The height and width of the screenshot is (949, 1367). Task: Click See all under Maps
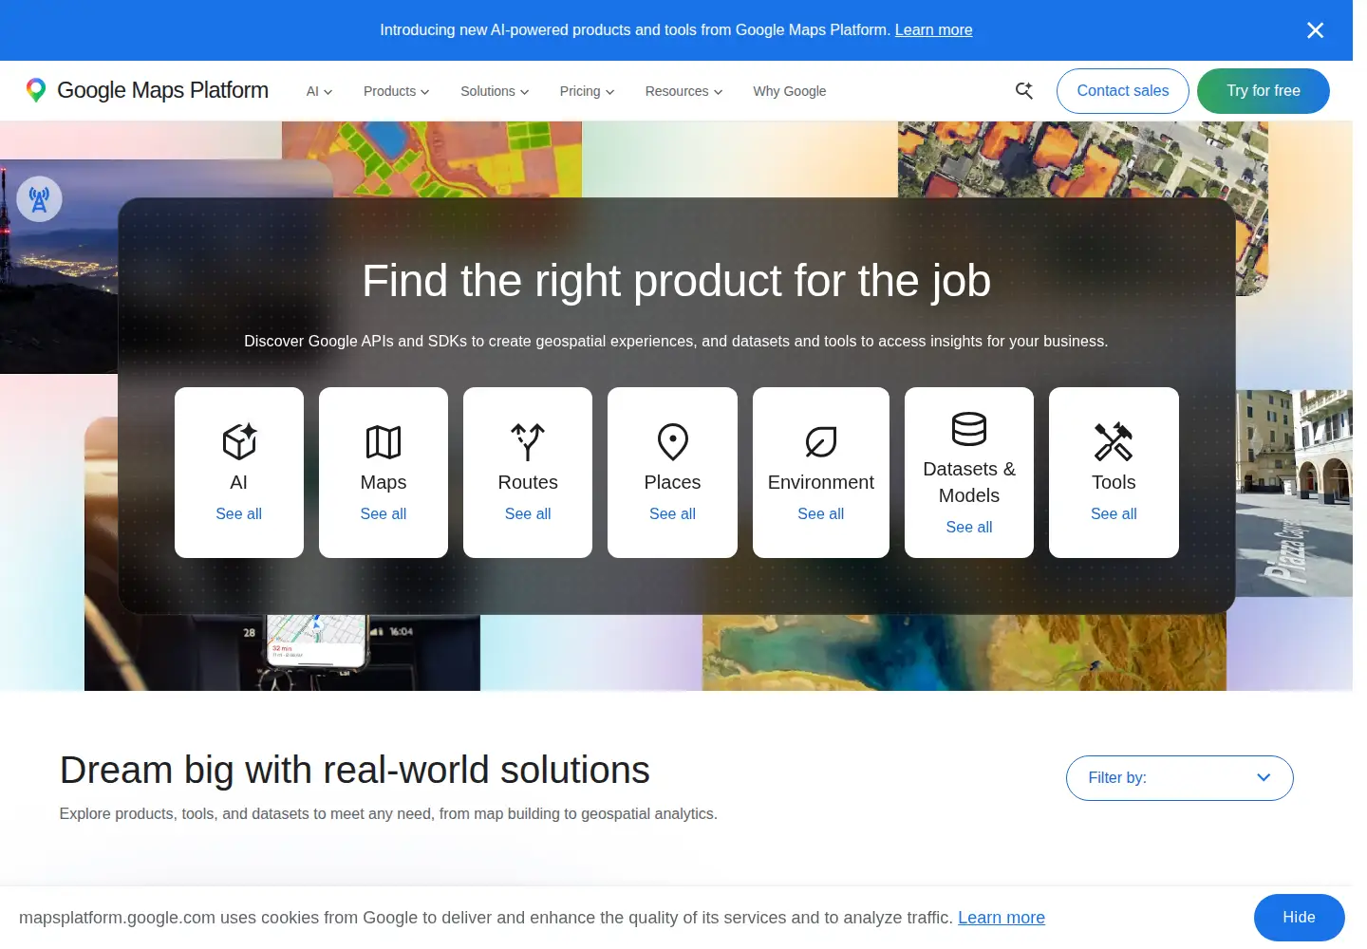[384, 513]
